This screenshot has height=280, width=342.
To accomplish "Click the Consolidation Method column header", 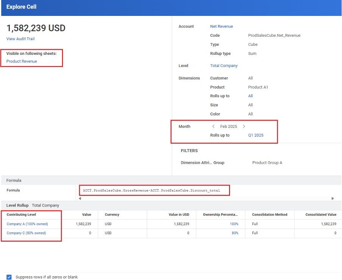I will tap(269, 215).
